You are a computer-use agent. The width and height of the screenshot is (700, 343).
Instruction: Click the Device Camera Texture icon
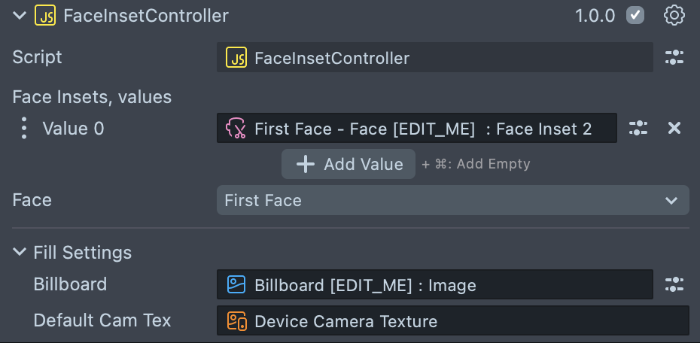(236, 321)
